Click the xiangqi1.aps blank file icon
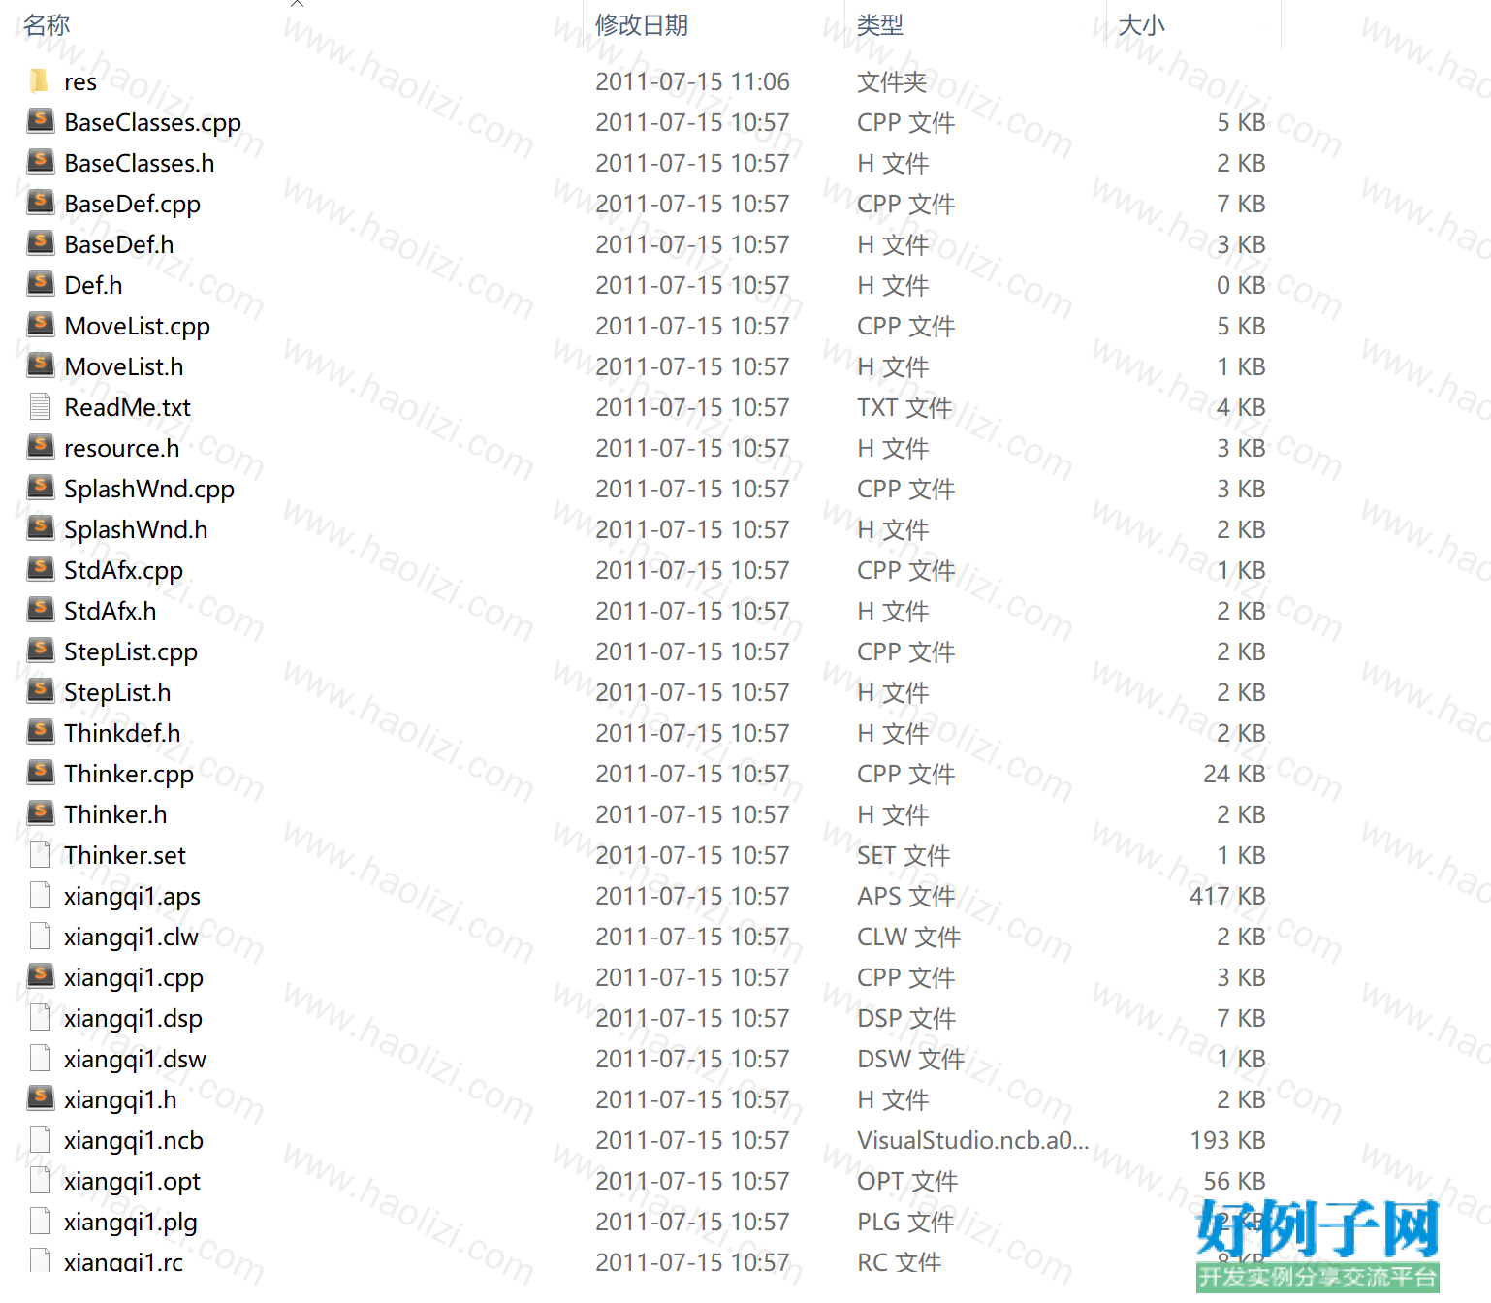The width and height of the screenshot is (1491, 1303). [x=40, y=895]
